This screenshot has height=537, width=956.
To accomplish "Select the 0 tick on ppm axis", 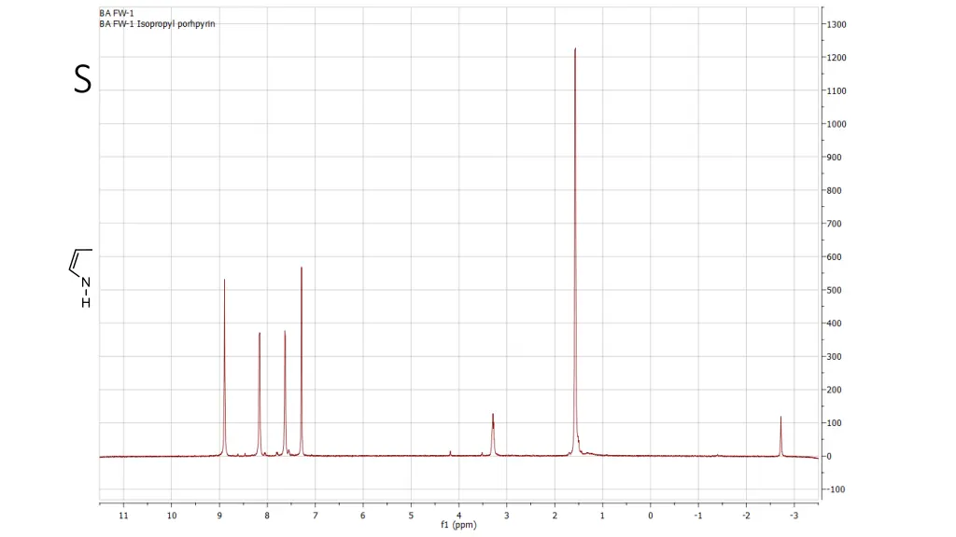I will (651, 515).
